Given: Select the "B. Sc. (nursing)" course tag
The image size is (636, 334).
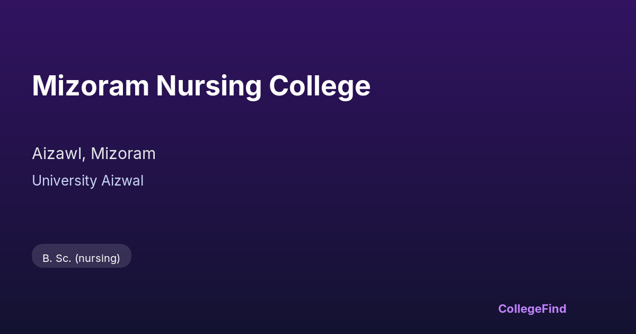Looking at the screenshot, I should click(x=81, y=258).
